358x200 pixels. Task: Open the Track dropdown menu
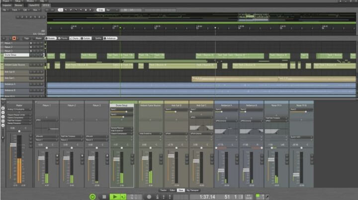point(15,9)
